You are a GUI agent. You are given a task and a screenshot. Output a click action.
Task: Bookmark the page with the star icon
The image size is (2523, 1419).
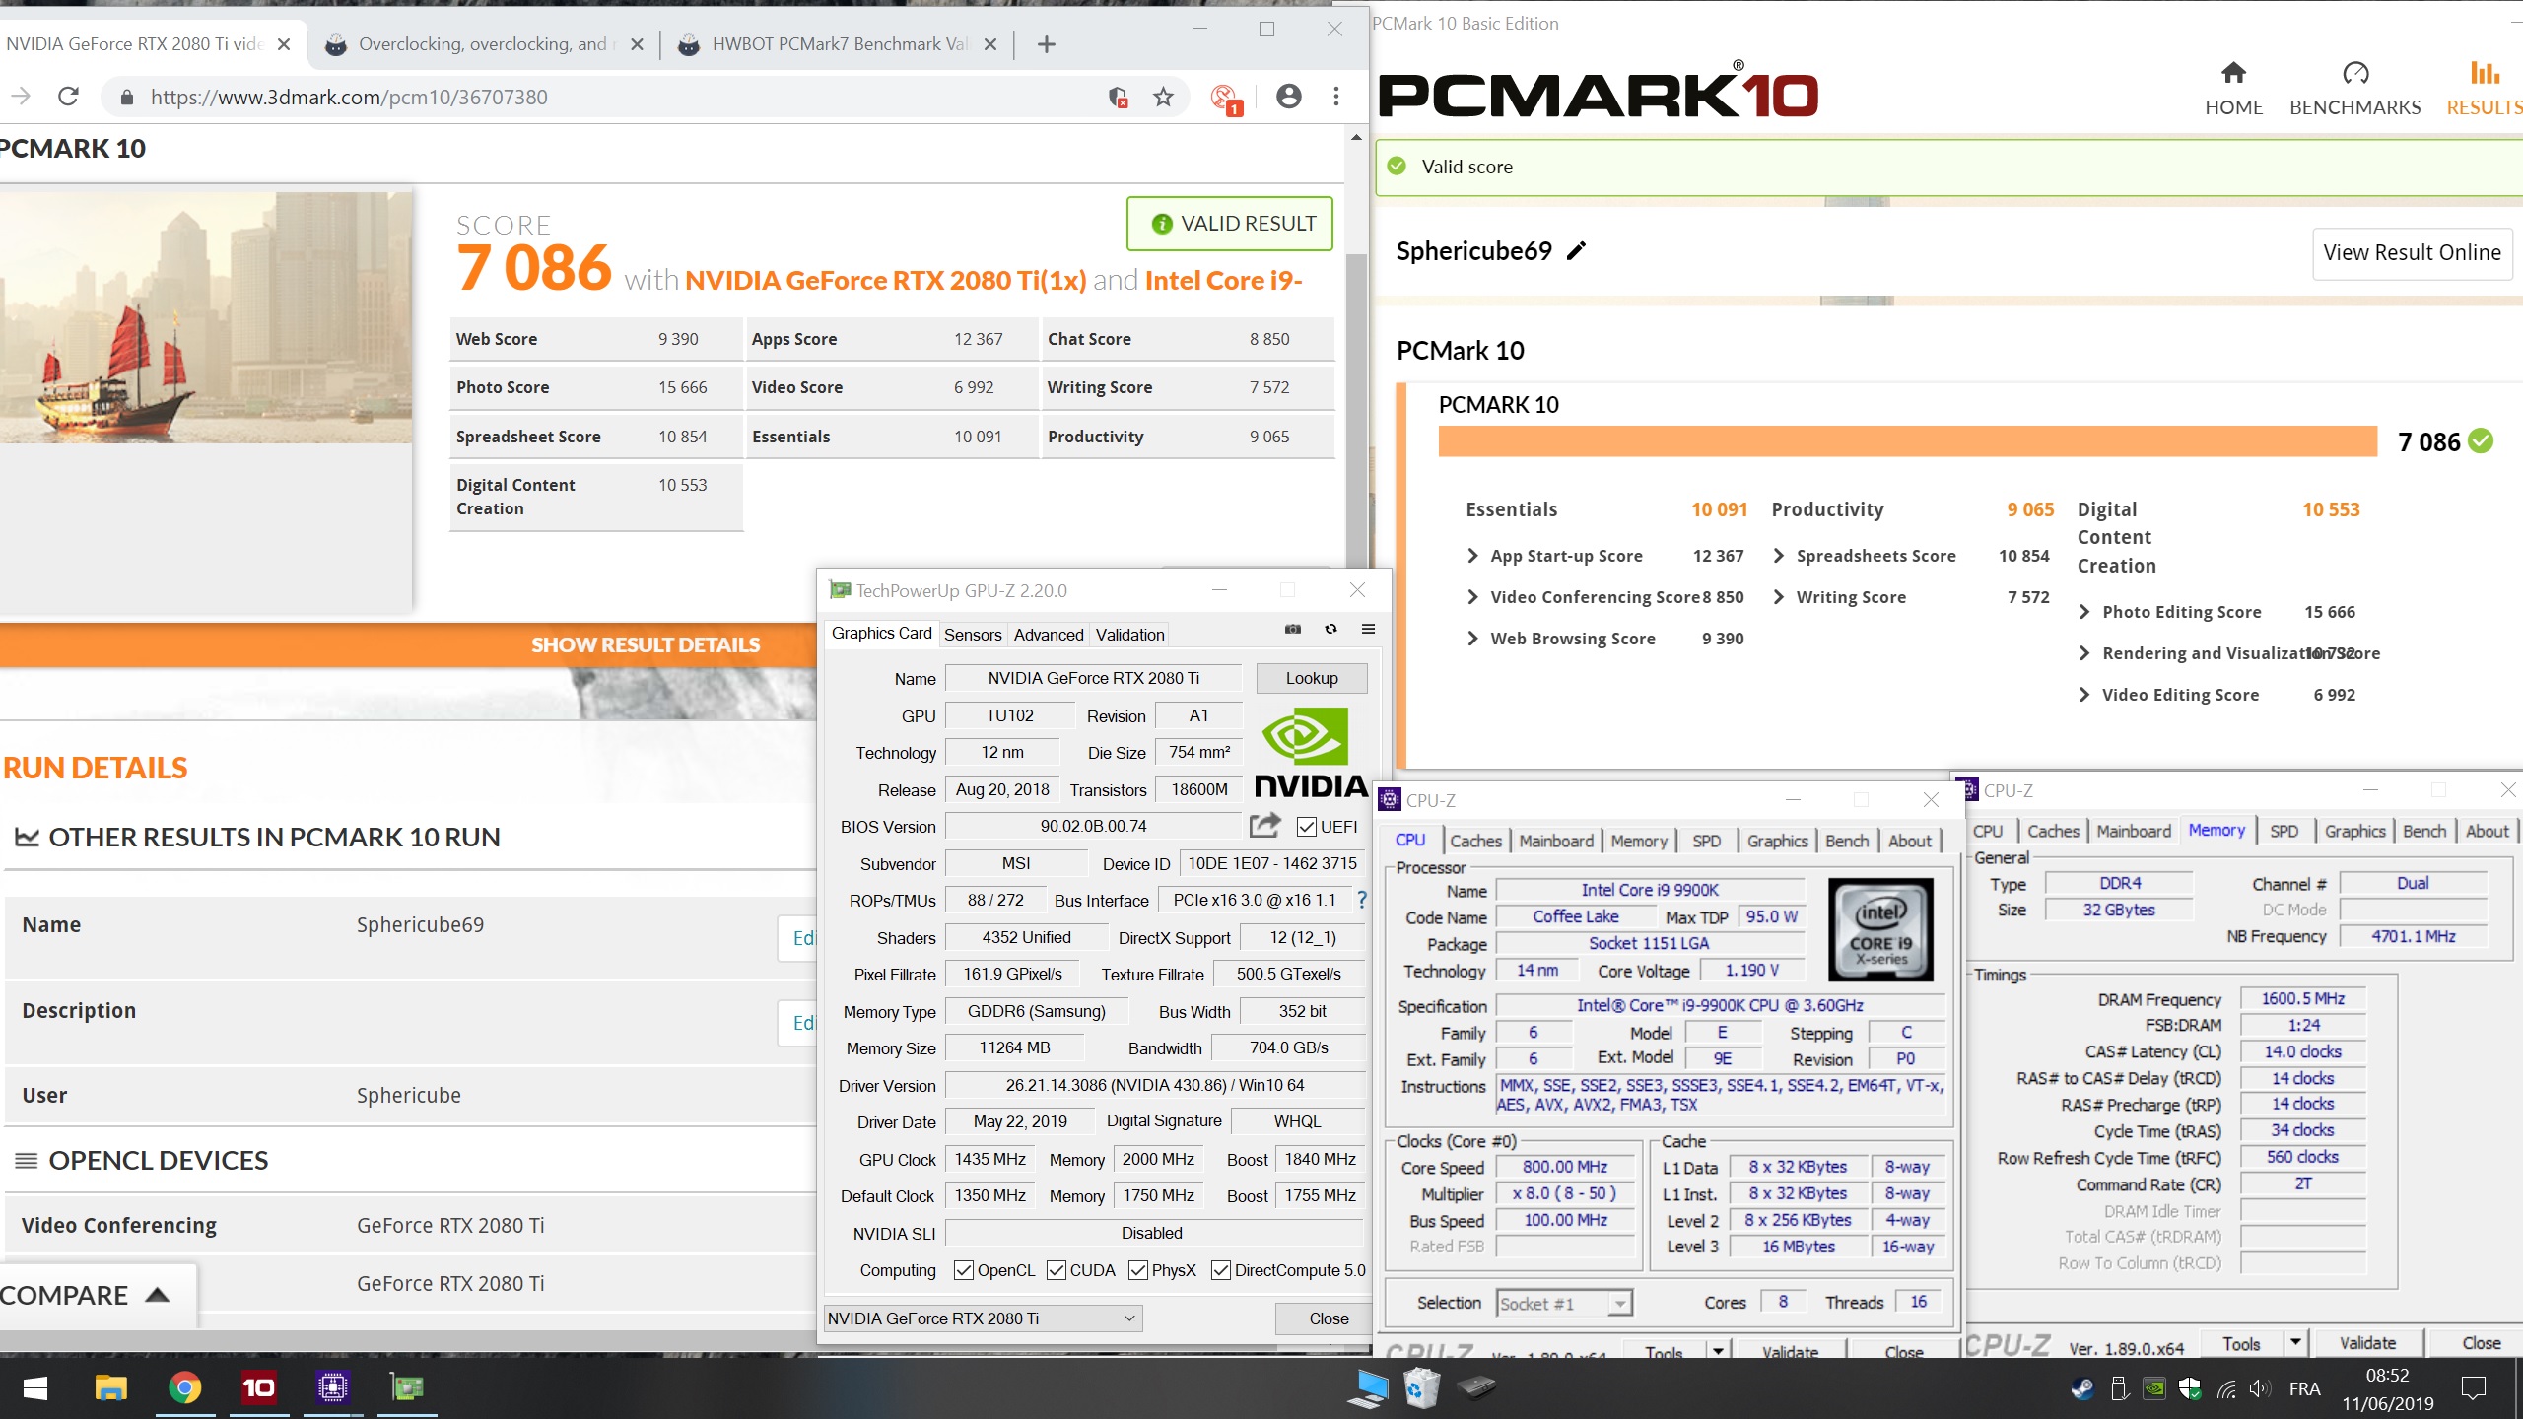point(1164,97)
